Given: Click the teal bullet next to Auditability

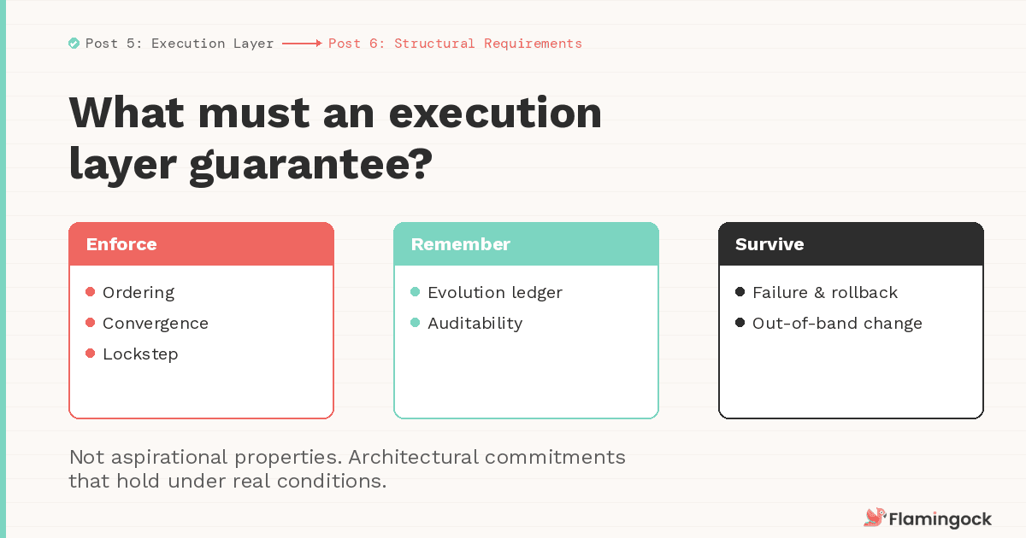Looking at the screenshot, I should pyautogui.click(x=416, y=323).
